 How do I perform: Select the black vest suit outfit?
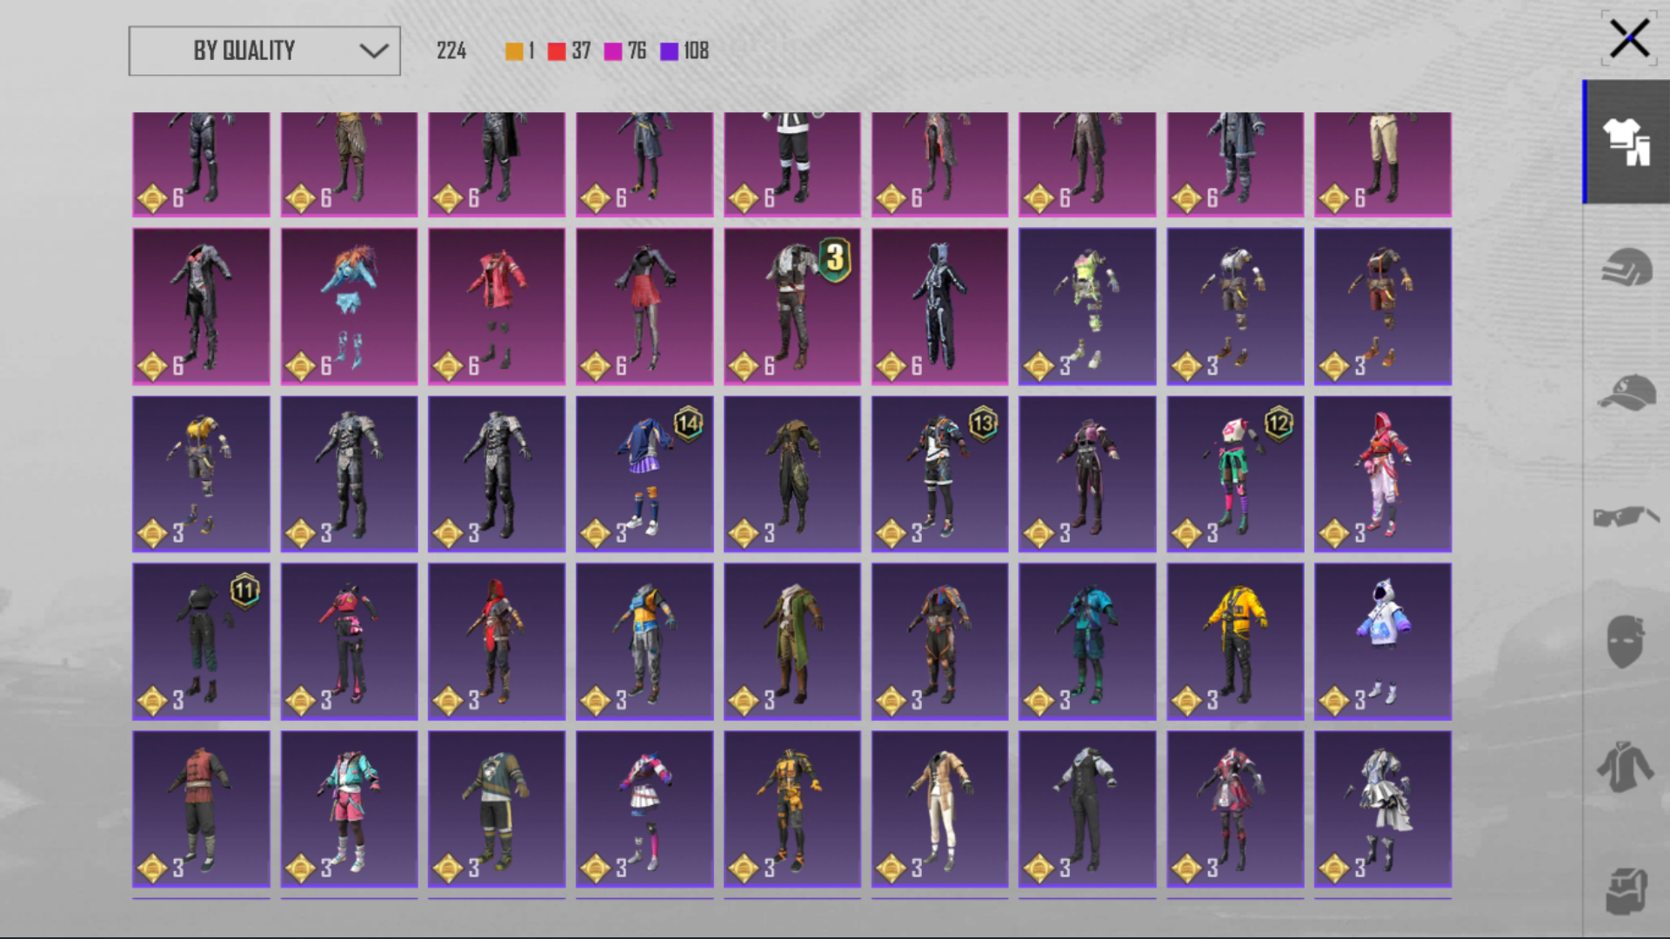pos(1087,809)
